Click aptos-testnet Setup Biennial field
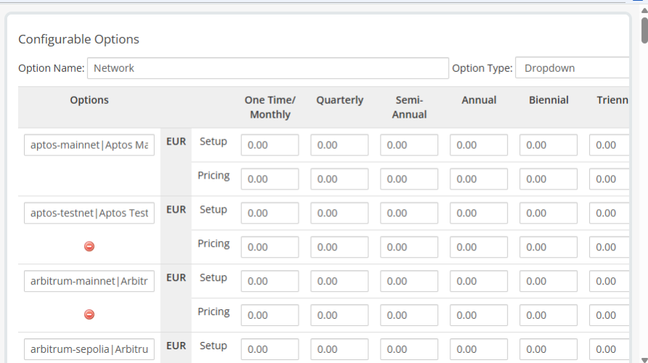This screenshot has width=648, height=363. tap(548, 213)
